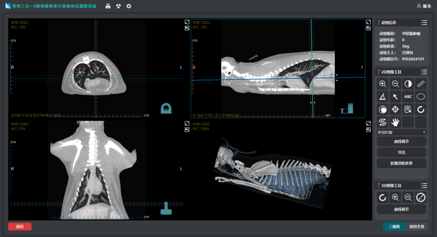Select the 2D zoom-out magnifier tool

pos(395,84)
